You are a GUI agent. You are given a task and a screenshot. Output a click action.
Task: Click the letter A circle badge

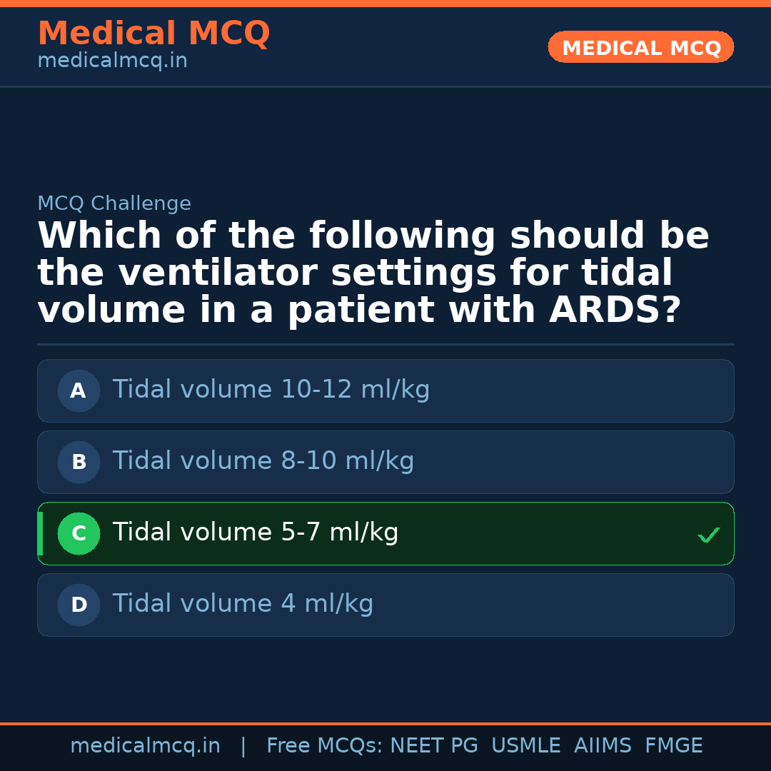click(x=79, y=390)
